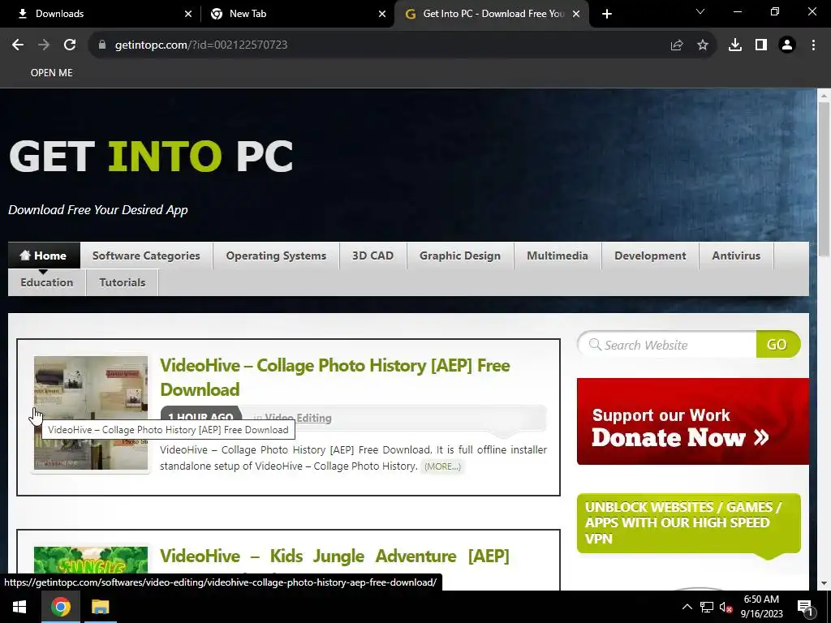Switch to the Downloads tab
The width and height of the screenshot is (831, 623).
[x=101, y=14]
